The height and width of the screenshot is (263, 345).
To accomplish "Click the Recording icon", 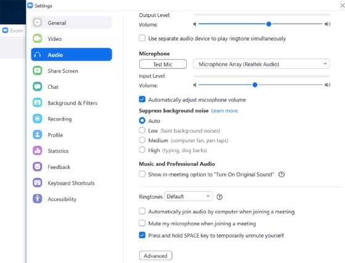I will pos(38,119).
